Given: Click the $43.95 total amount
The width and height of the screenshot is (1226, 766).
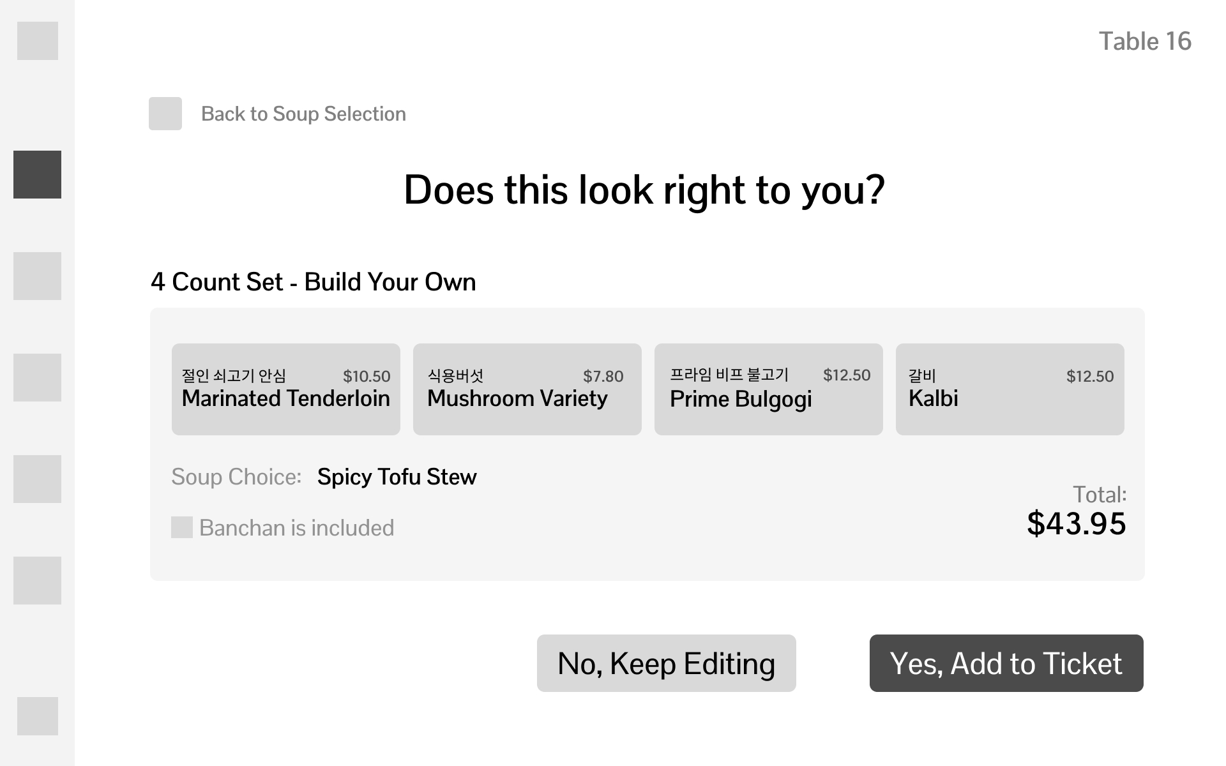Looking at the screenshot, I should pos(1076,523).
